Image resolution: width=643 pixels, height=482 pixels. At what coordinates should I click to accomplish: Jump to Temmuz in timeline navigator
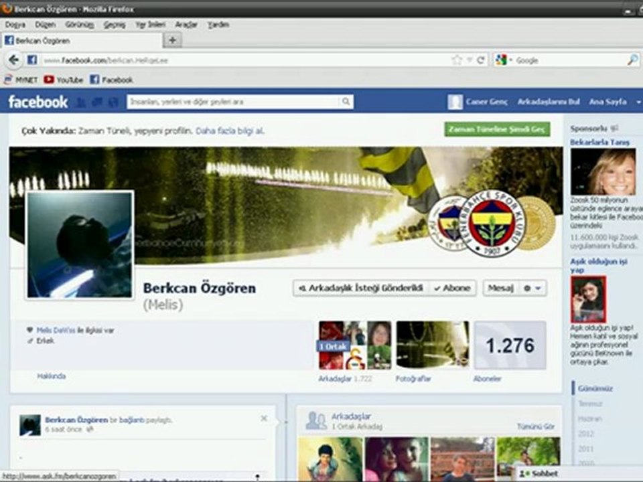coord(590,404)
